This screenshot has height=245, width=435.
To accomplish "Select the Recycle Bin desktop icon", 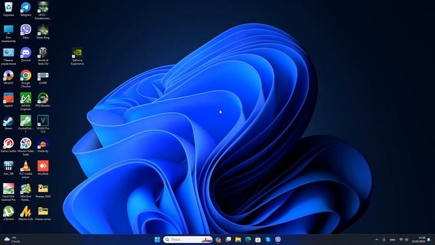I will pos(8,9).
